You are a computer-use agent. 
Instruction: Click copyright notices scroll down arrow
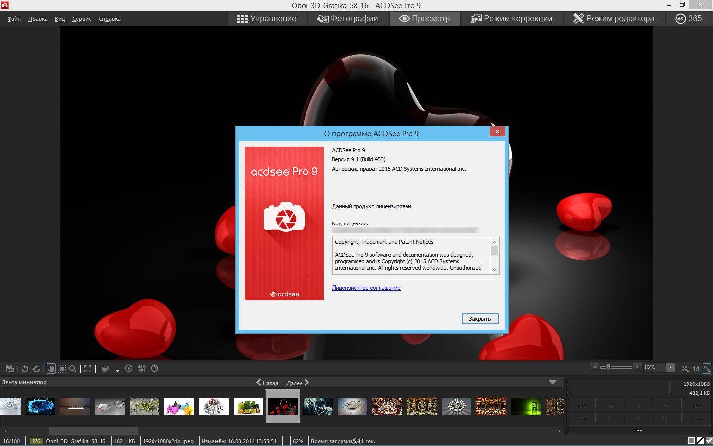[494, 269]
